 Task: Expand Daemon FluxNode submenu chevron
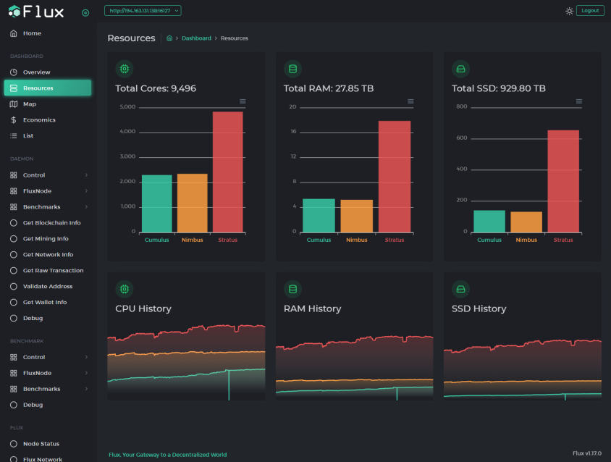[x=86, y=191]
